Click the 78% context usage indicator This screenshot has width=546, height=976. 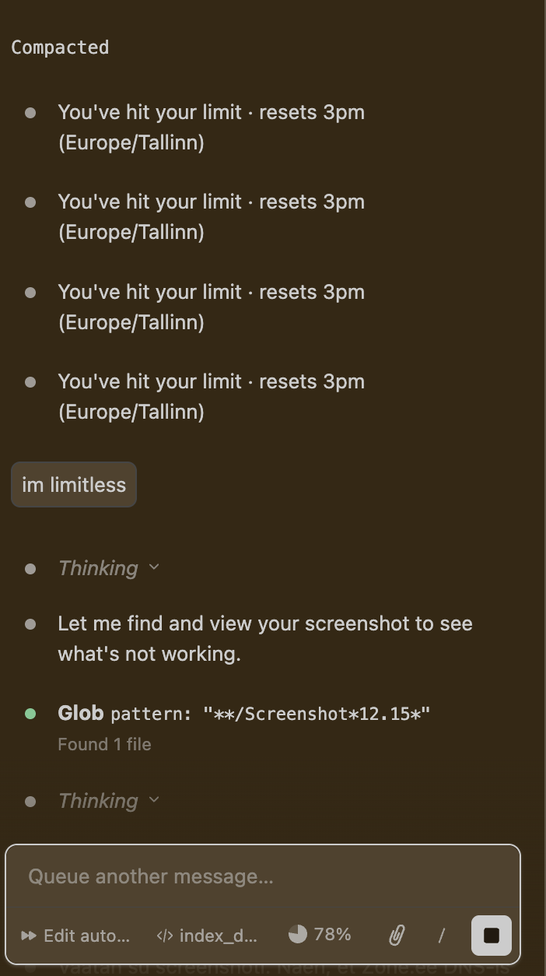point(332,934)
